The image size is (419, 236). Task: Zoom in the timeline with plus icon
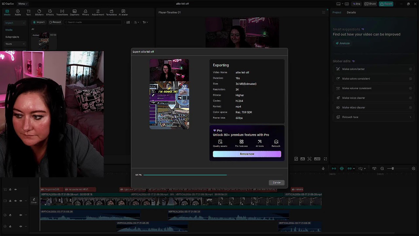413,168
